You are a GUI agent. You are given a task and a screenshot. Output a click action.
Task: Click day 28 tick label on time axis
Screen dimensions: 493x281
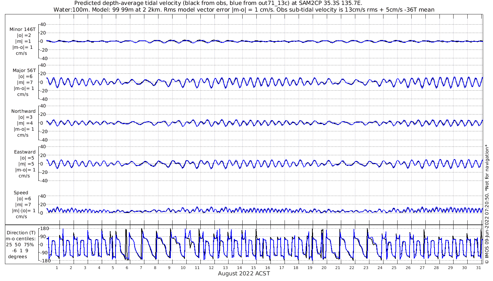(x=436, y=267)
